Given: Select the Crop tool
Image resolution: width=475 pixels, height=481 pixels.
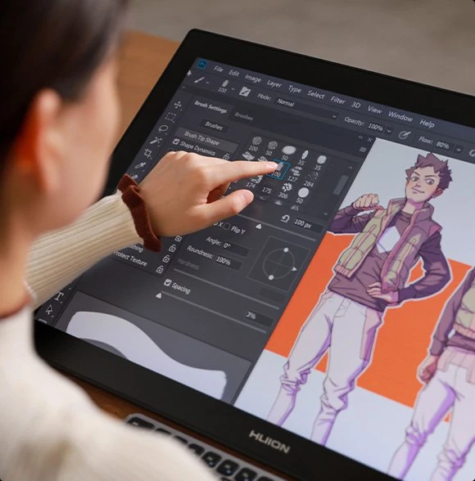Looking at the screenshot, I should [148, 153].
